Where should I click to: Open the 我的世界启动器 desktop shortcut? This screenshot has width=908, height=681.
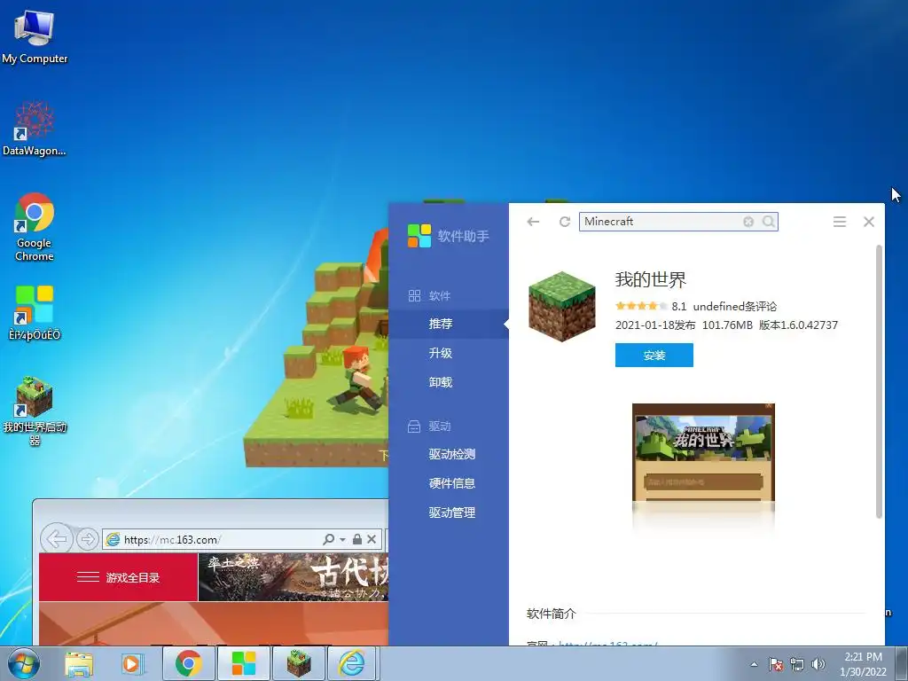pos(35,410)
